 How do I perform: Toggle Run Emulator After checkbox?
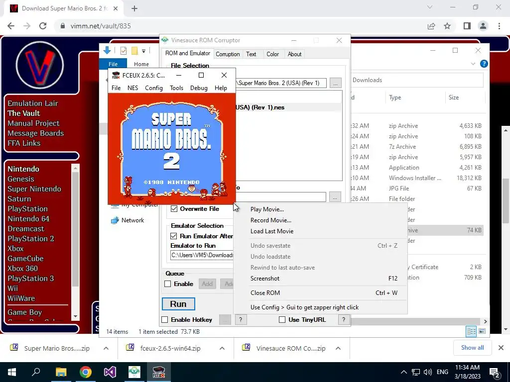tap(174, 236)
